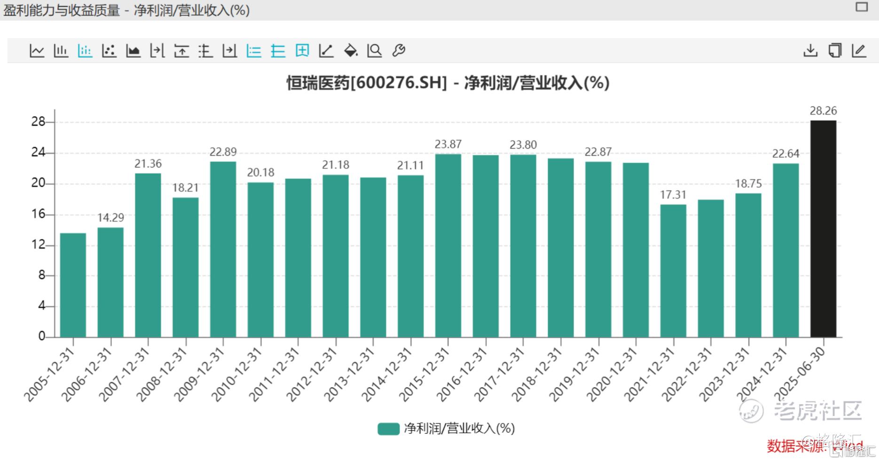Select the 2005-12-31 bar

[73, 285]
